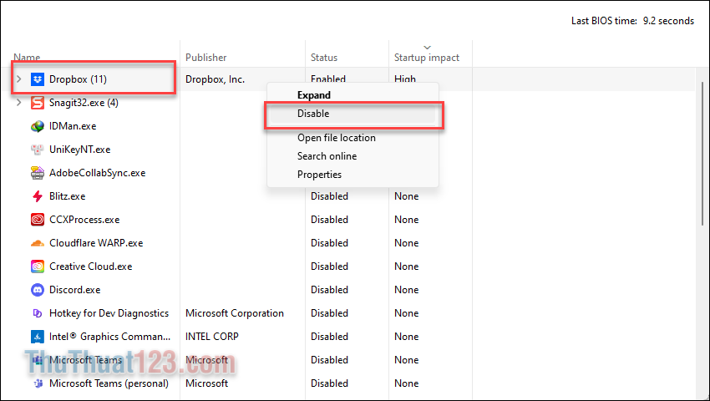
Task: Sort by the Startup impact column header
Action: (427, 58)
